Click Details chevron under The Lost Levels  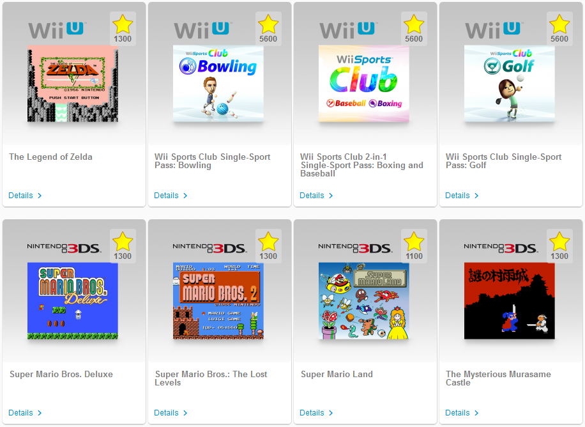click(x=185, y=413)
